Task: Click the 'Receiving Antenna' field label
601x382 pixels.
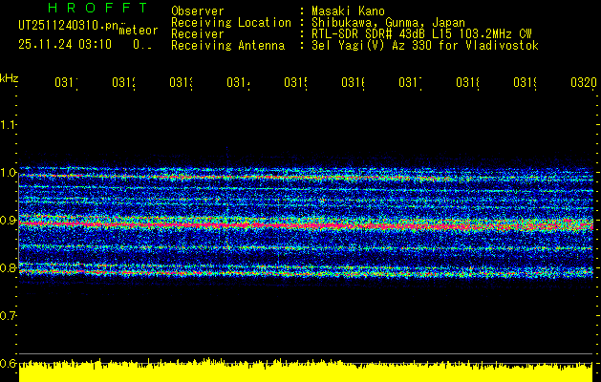Action: 228,46
